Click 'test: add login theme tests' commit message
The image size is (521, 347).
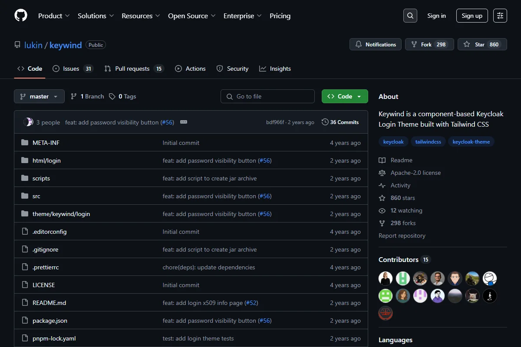tap(198, 338)
